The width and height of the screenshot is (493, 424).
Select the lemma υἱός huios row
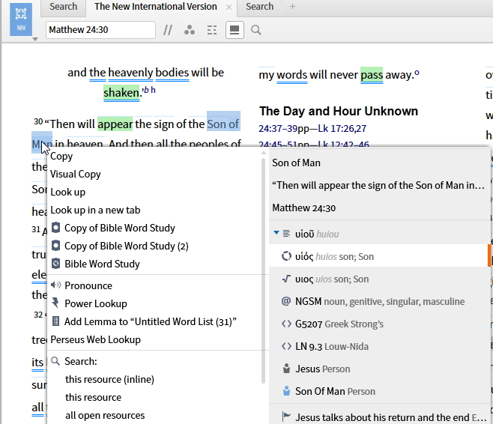point(380,256)
